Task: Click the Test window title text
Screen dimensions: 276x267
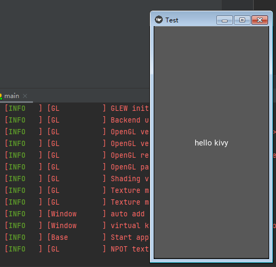Action: pyautogui.click(x=172, y=20)
